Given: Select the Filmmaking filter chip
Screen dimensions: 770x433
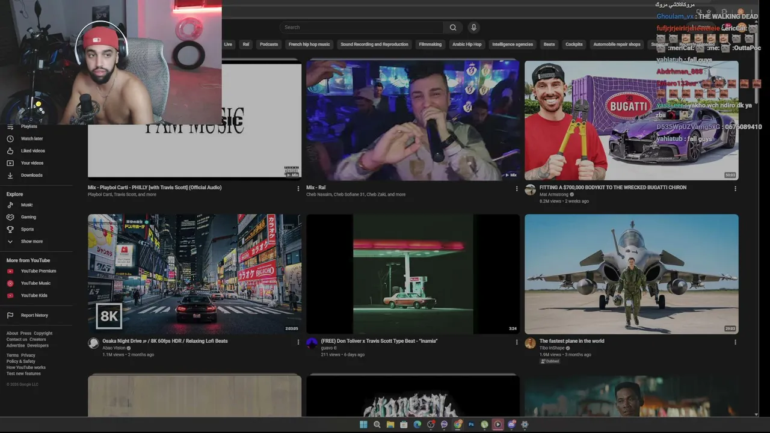Looking at the screenshot, I should pyautogui.click(x=430, y=44).
